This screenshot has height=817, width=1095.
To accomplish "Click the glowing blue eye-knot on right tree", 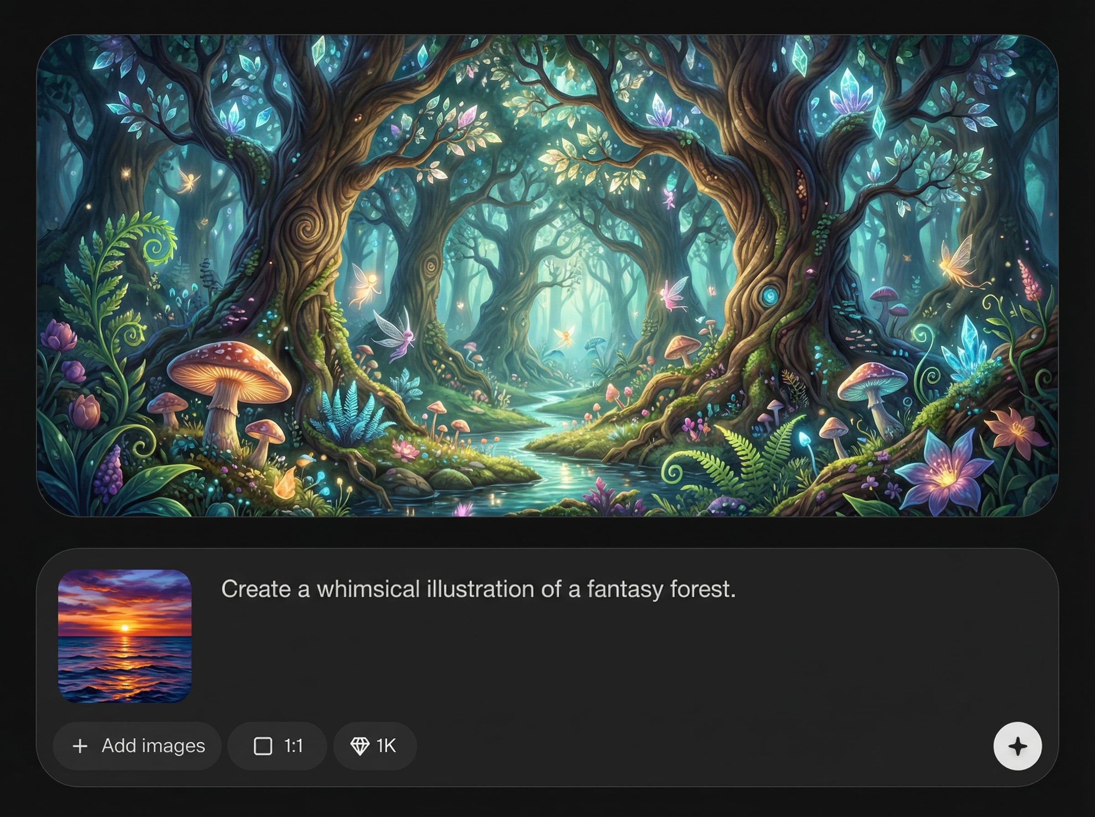I will tap(770, 296).
